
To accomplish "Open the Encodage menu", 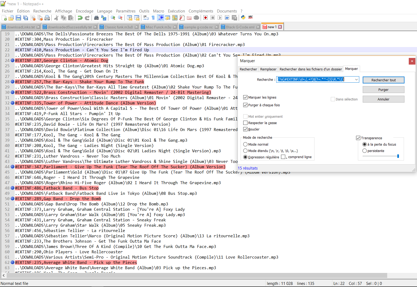I will [x=85, y=11].
